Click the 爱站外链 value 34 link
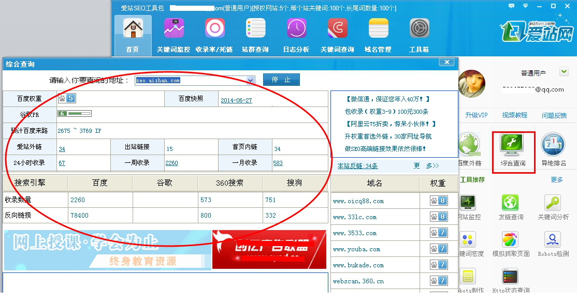The height and width of the screenshot is (304, 577). 62,149
